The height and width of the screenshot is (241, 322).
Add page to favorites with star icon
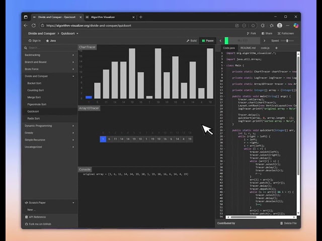[253, 26]
